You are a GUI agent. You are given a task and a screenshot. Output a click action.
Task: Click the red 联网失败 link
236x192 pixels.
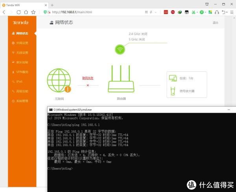click(88, 78)
